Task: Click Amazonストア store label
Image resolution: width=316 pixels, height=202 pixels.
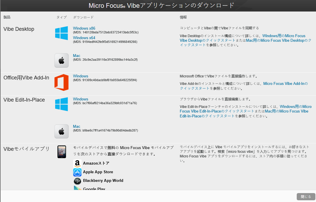Action: 96,163
